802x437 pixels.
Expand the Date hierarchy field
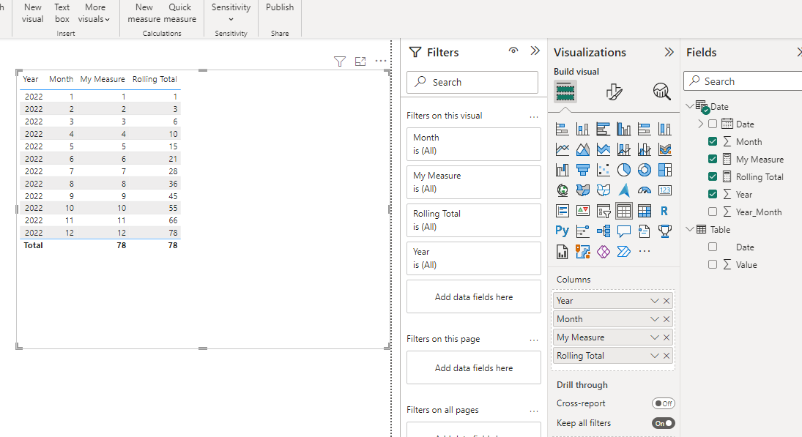(x=701, y=124)
